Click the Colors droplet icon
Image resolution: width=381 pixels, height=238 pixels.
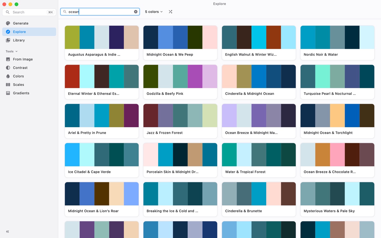(8, 76)
